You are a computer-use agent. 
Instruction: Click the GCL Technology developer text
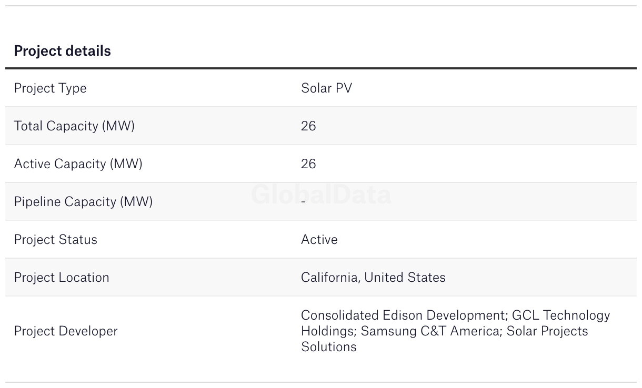point(560,315)
